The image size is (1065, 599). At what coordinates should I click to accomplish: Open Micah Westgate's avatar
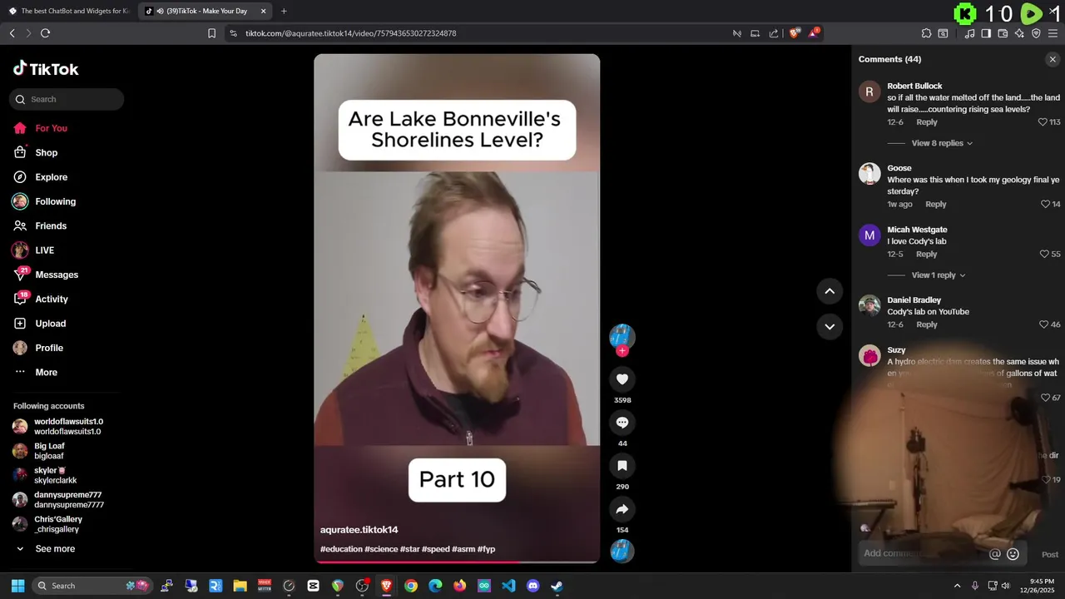coord(869,235)
